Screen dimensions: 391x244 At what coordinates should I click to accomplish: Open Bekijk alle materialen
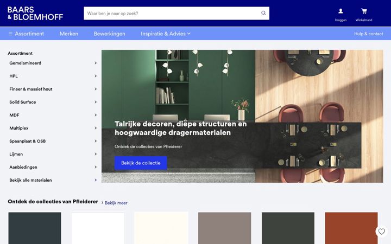point(30,180)
